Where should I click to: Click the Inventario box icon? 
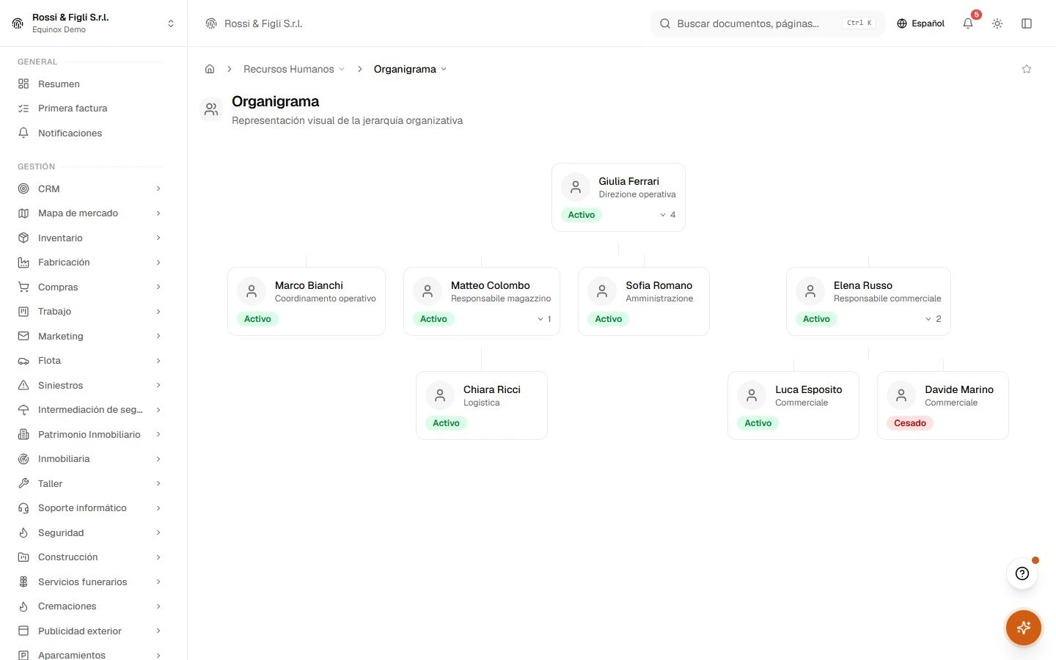click(x=23, y=238)
